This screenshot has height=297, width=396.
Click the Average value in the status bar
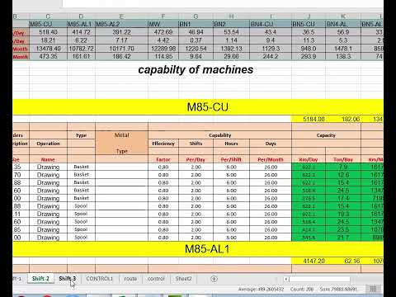click(x=261, y=289)
